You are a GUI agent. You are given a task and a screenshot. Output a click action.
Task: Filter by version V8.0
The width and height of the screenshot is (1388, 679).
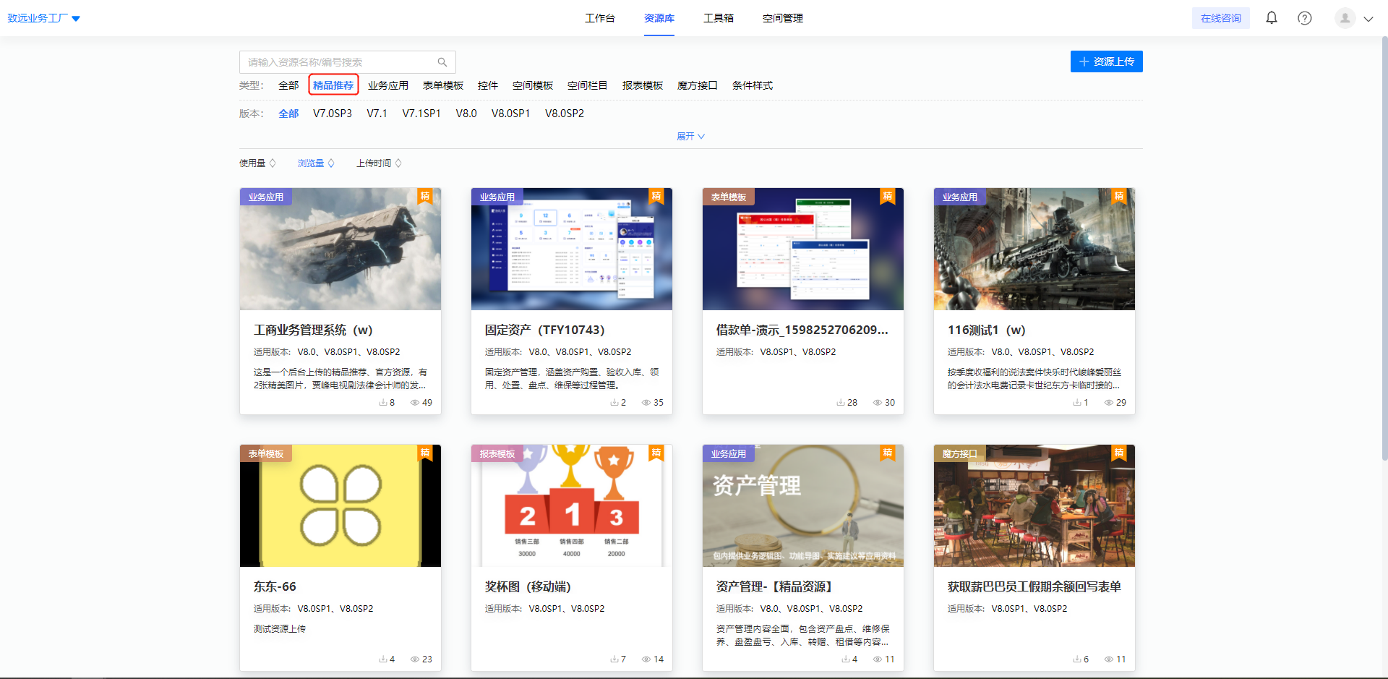[466, 114]
